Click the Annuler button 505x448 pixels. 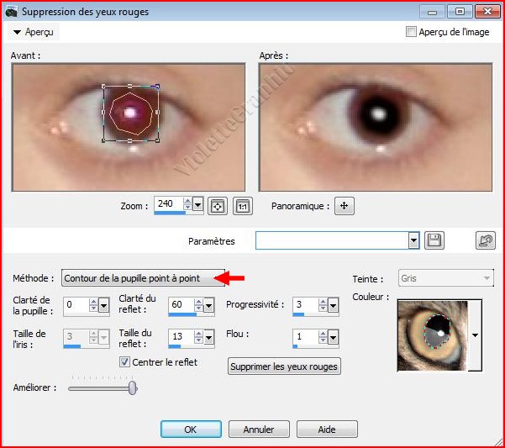[259, 430]
